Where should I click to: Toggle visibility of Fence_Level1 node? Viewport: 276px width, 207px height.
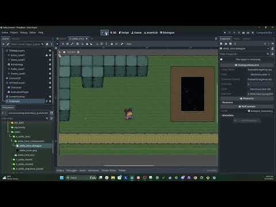click(x=50, y=74)
